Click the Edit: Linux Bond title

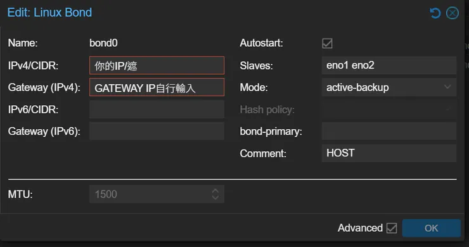tap(49, 13)
